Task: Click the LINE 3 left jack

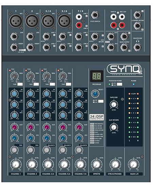Action: (x=47, y=37)
